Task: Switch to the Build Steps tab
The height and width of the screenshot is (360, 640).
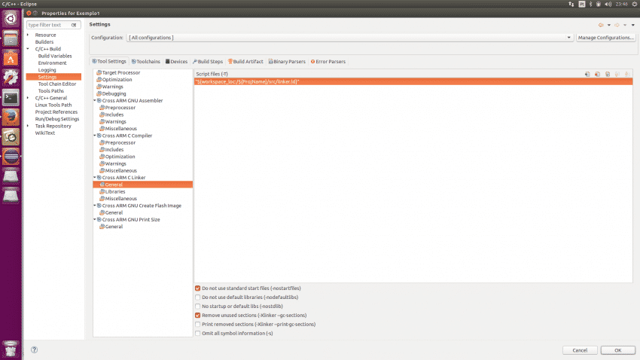Action: click(x=208, y=62)
